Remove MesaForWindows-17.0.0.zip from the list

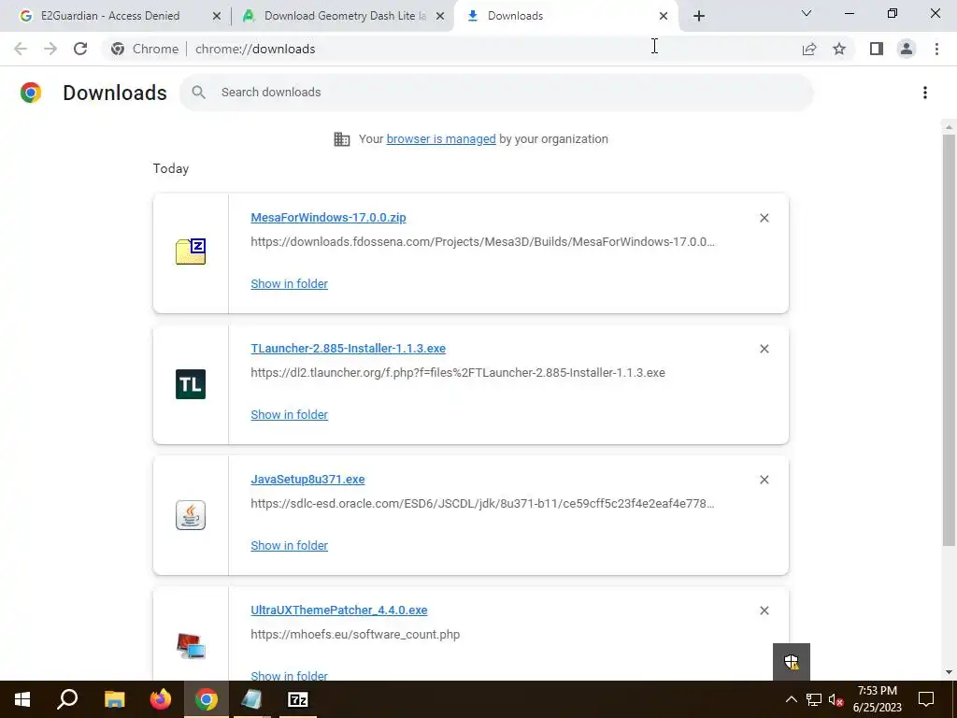(x=764, y=218)
